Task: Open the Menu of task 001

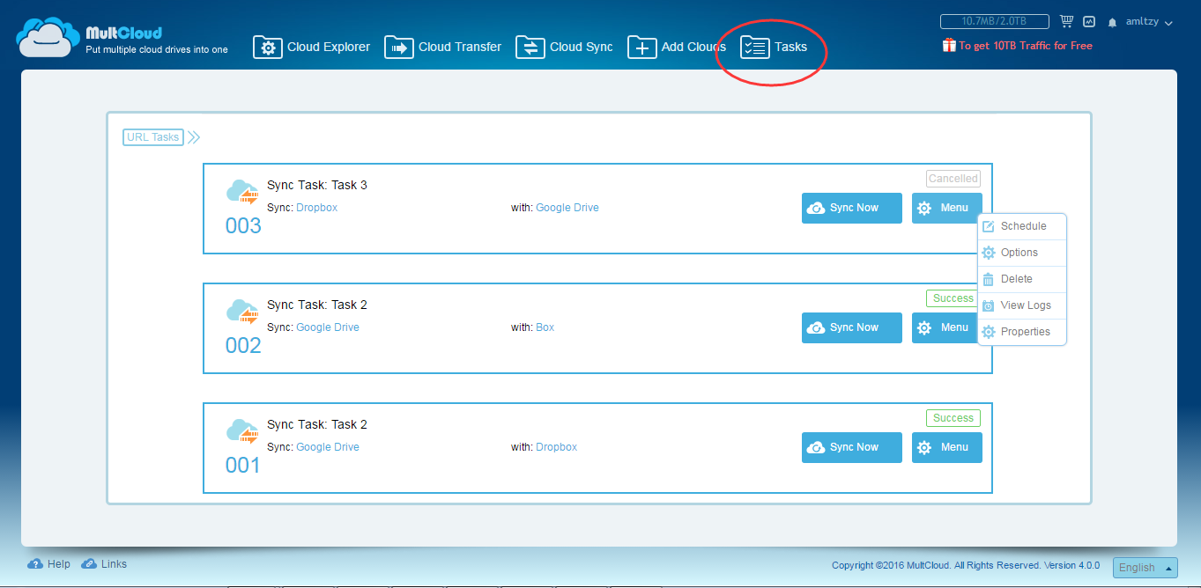Action: [x=946, y=447]
